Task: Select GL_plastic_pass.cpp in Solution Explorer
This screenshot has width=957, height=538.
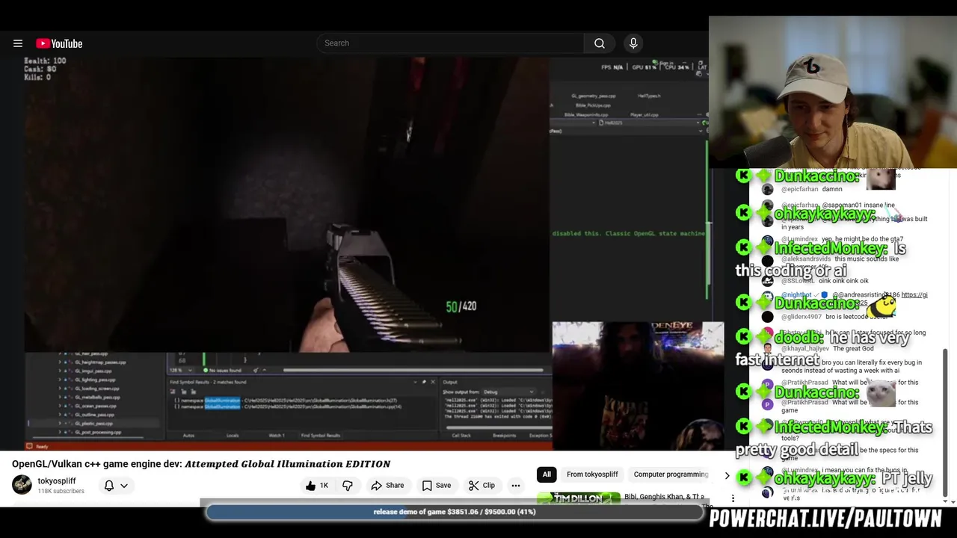Action: [93, 424]
